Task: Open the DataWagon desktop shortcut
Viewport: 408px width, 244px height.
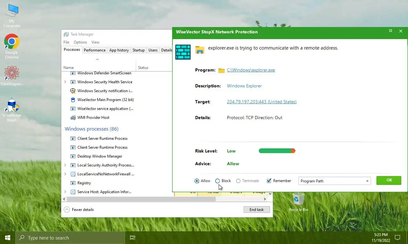Action: click(x=12, y=76)
